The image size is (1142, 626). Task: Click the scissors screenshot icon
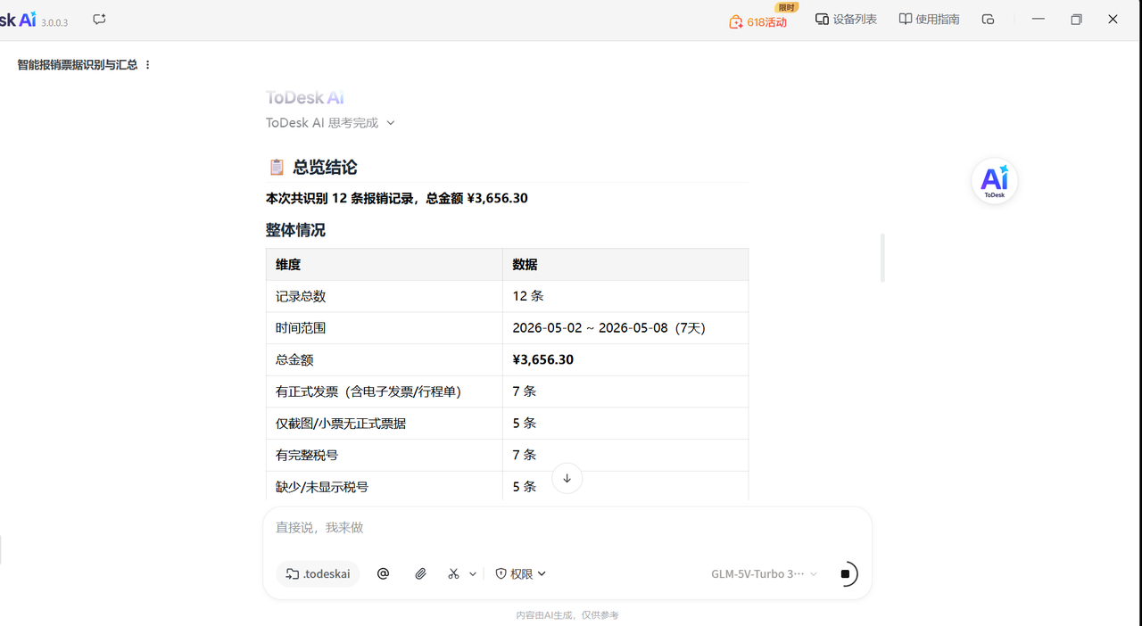tap(454, 574)
